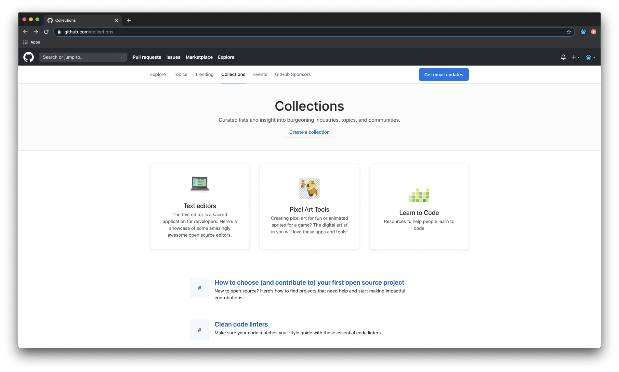Screen dimensions: 619x372
Task: Reload the current page
Action: (46, 31)
